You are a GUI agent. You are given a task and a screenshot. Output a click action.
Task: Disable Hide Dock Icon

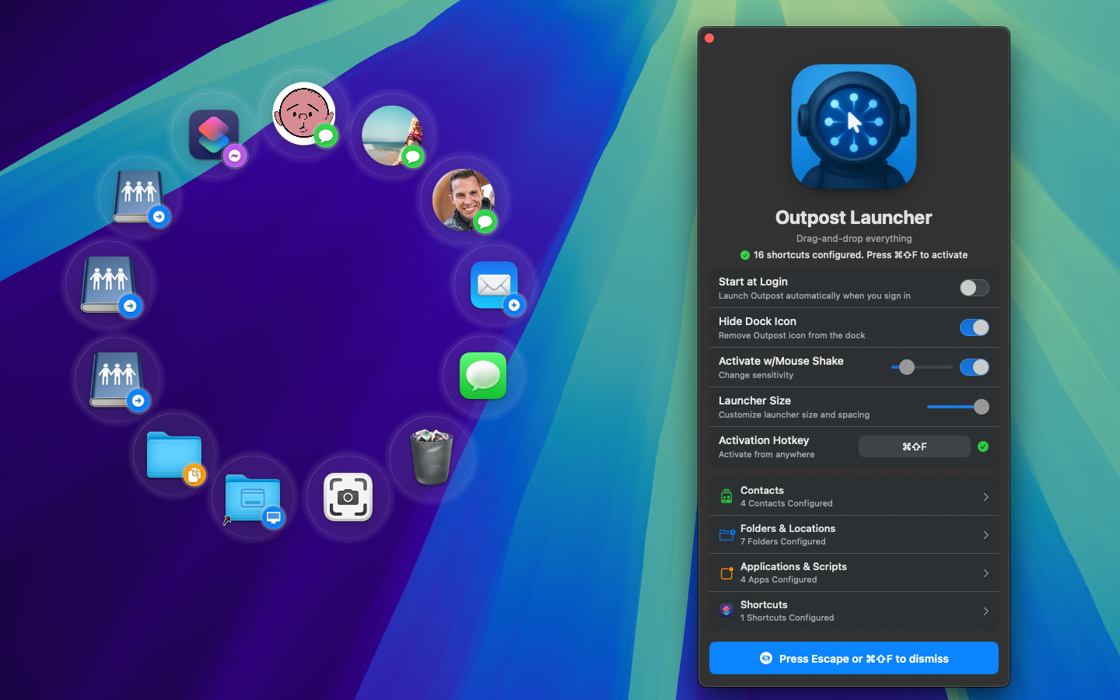click(x=974, y=327)
